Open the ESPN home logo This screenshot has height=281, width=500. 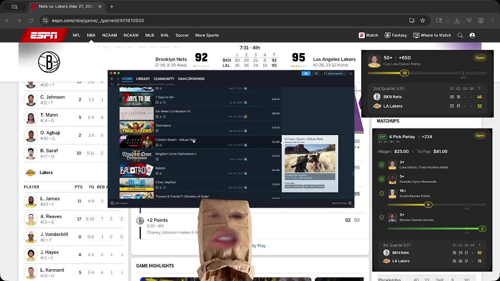(x=44, y=36)
